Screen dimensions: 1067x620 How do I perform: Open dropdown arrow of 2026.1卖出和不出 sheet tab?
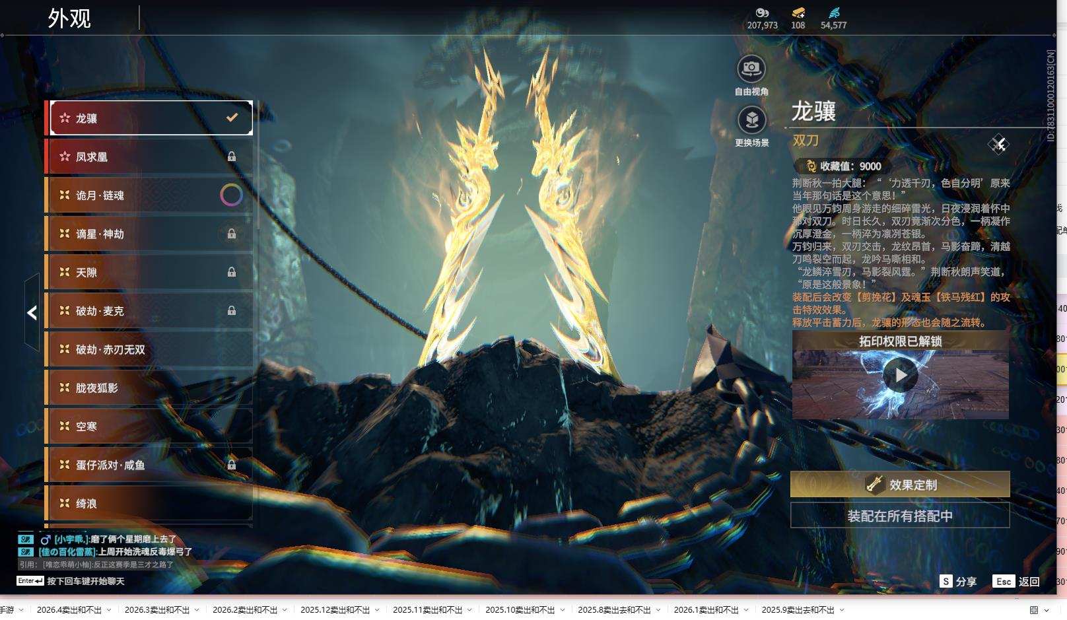[x=746, y=610]
